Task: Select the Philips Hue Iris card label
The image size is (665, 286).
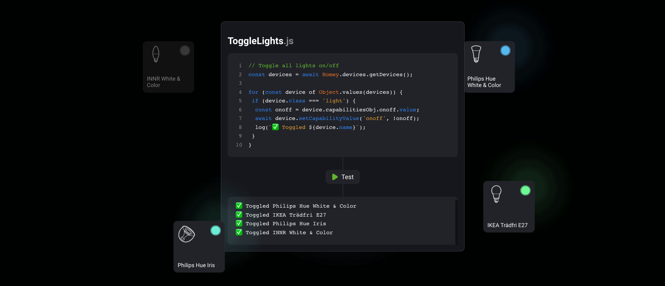Action: [x=196, y=265]
